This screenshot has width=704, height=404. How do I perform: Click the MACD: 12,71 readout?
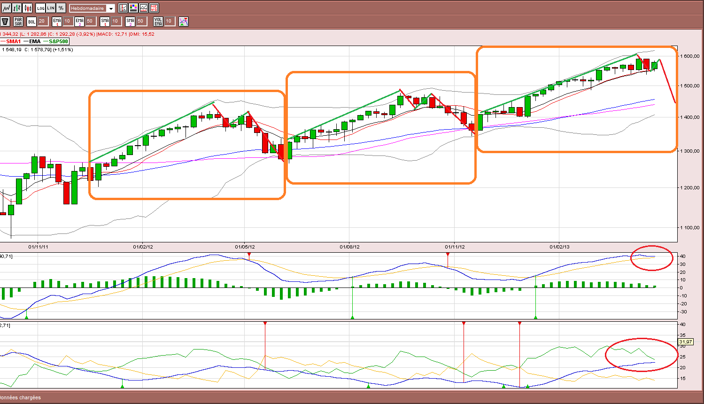point(112,34)
